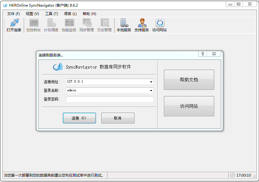Open the 总控制台 console icon

(x=34, y=23)
